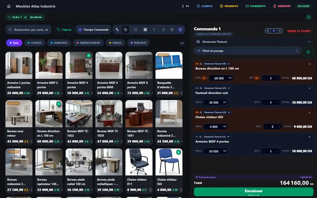Click the Mode électronique inactif badge
The image size is (317, 198).
213,34
